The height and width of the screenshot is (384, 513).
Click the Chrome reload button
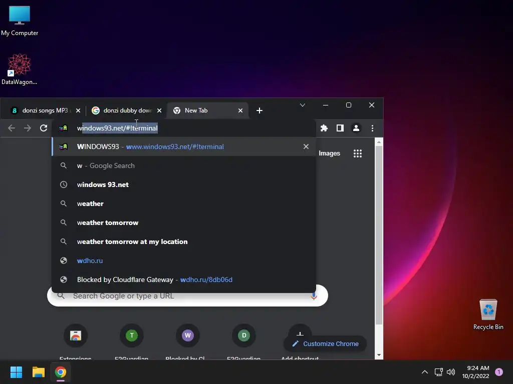(44, 128)
